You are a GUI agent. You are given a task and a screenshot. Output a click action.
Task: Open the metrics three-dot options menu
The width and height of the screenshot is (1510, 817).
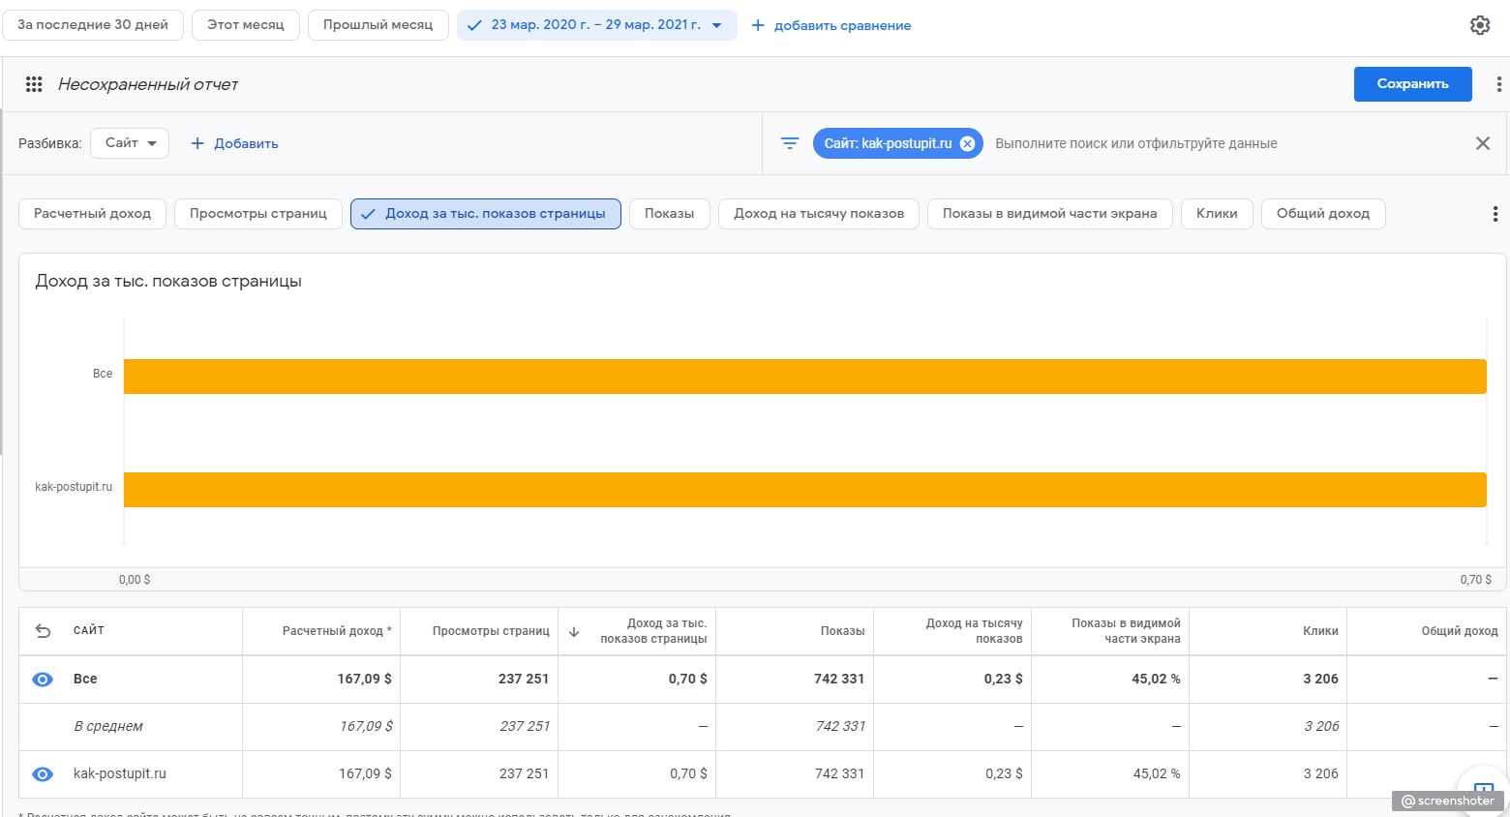1495,214
